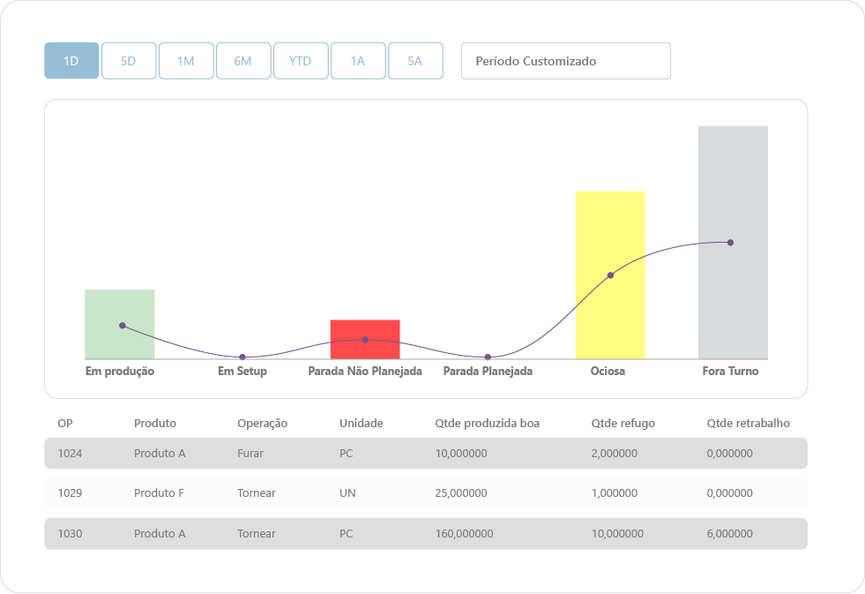The image size is (865, 594).
Task: Click the gray Fora Turno bar
Action: (x=733, y=243)
